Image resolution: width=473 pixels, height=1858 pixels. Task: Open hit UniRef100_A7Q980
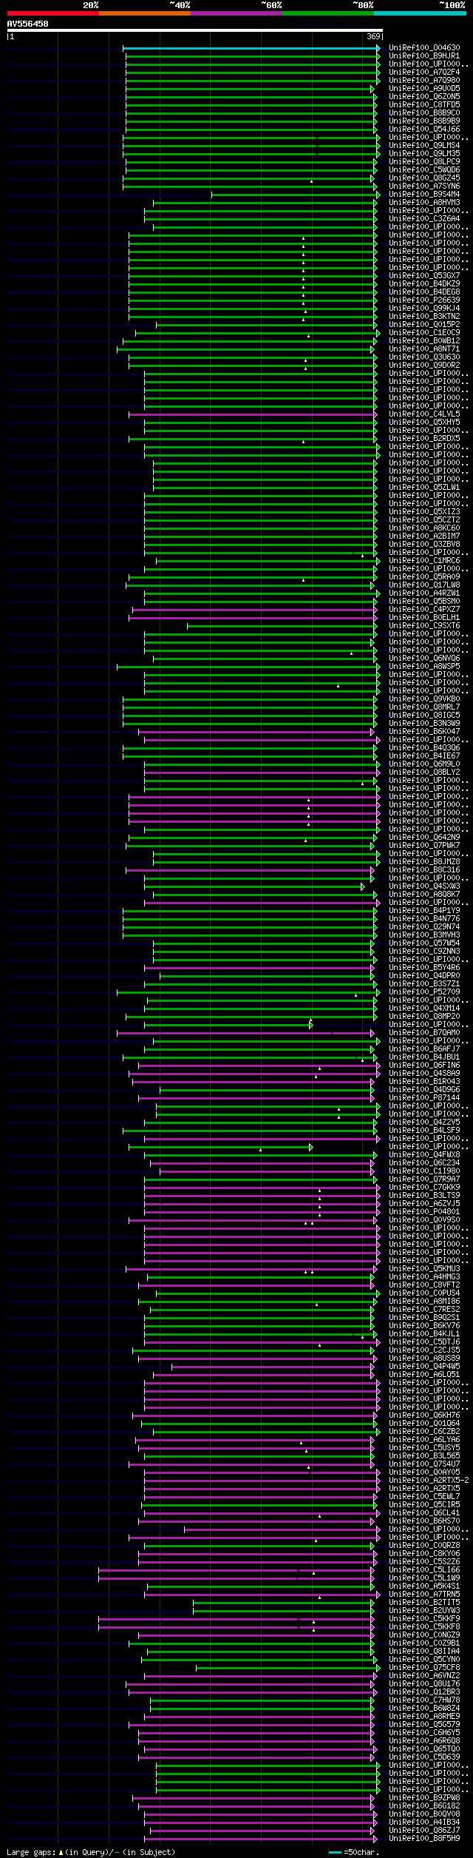pos(424,81)
